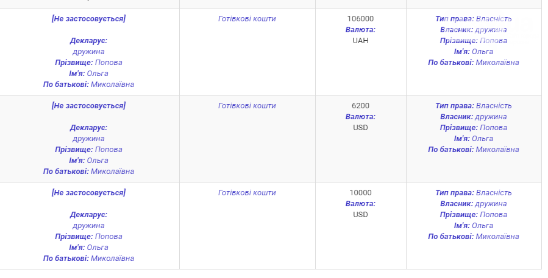Click '[Не застосовується]' in the first row

pyautogui.click(x=88, y=19)
